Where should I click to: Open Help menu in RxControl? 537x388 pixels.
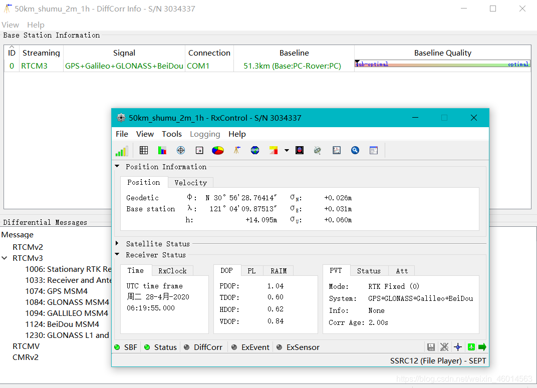tap(237, 134)
